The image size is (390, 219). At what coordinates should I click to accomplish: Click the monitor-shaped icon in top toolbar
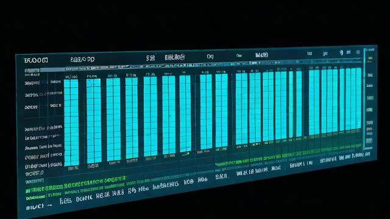coord(325,54)
